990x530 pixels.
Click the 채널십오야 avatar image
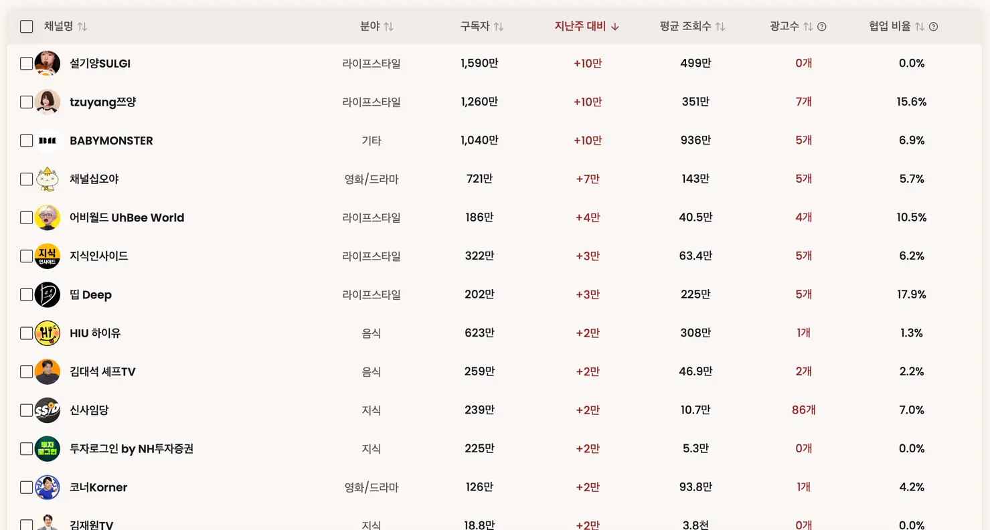point(46,179)
